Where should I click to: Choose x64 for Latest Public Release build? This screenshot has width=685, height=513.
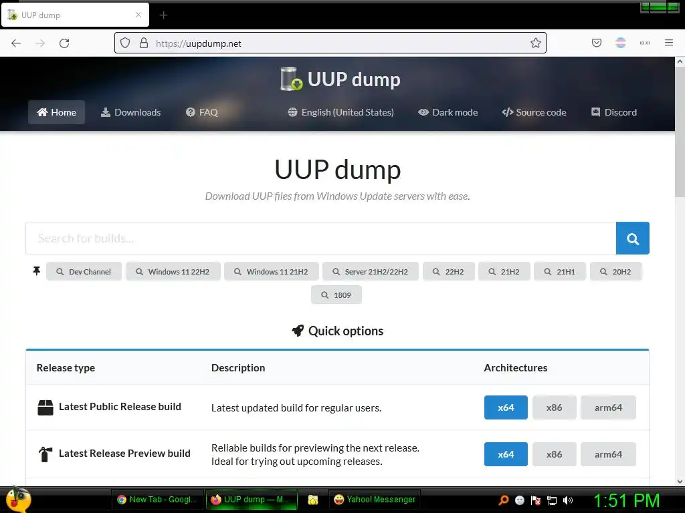(506, 407)
